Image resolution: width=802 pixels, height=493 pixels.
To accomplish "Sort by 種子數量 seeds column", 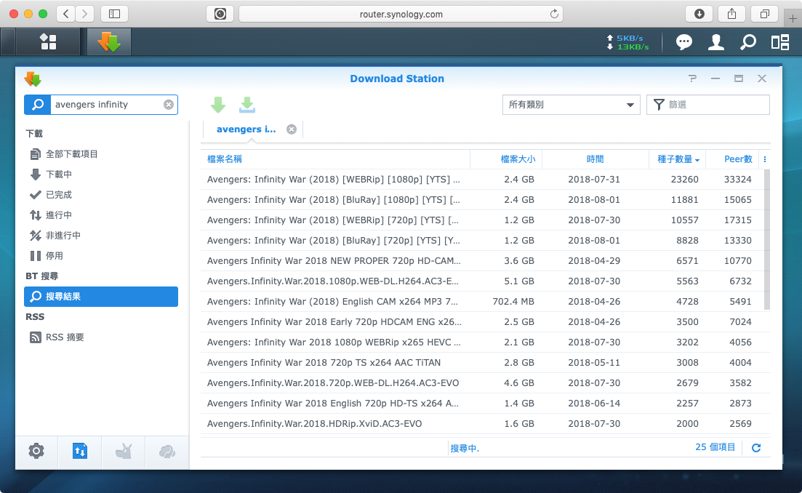I will click(677, 159).
